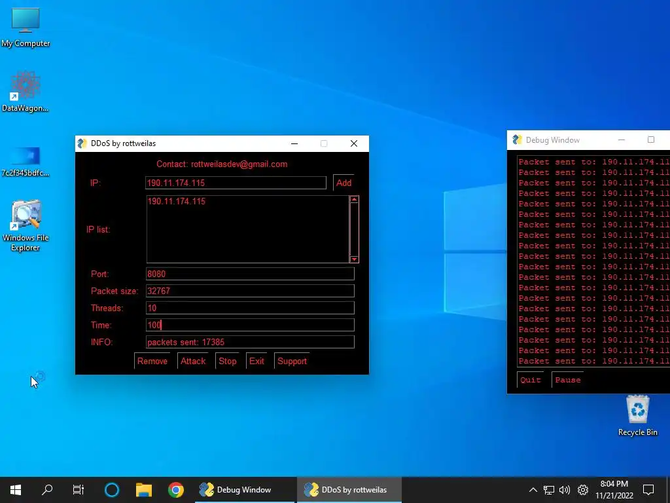The image size is (670, 503).
Task: Switch to Debug Window taskbar item
Action: [x=245, y=490]
